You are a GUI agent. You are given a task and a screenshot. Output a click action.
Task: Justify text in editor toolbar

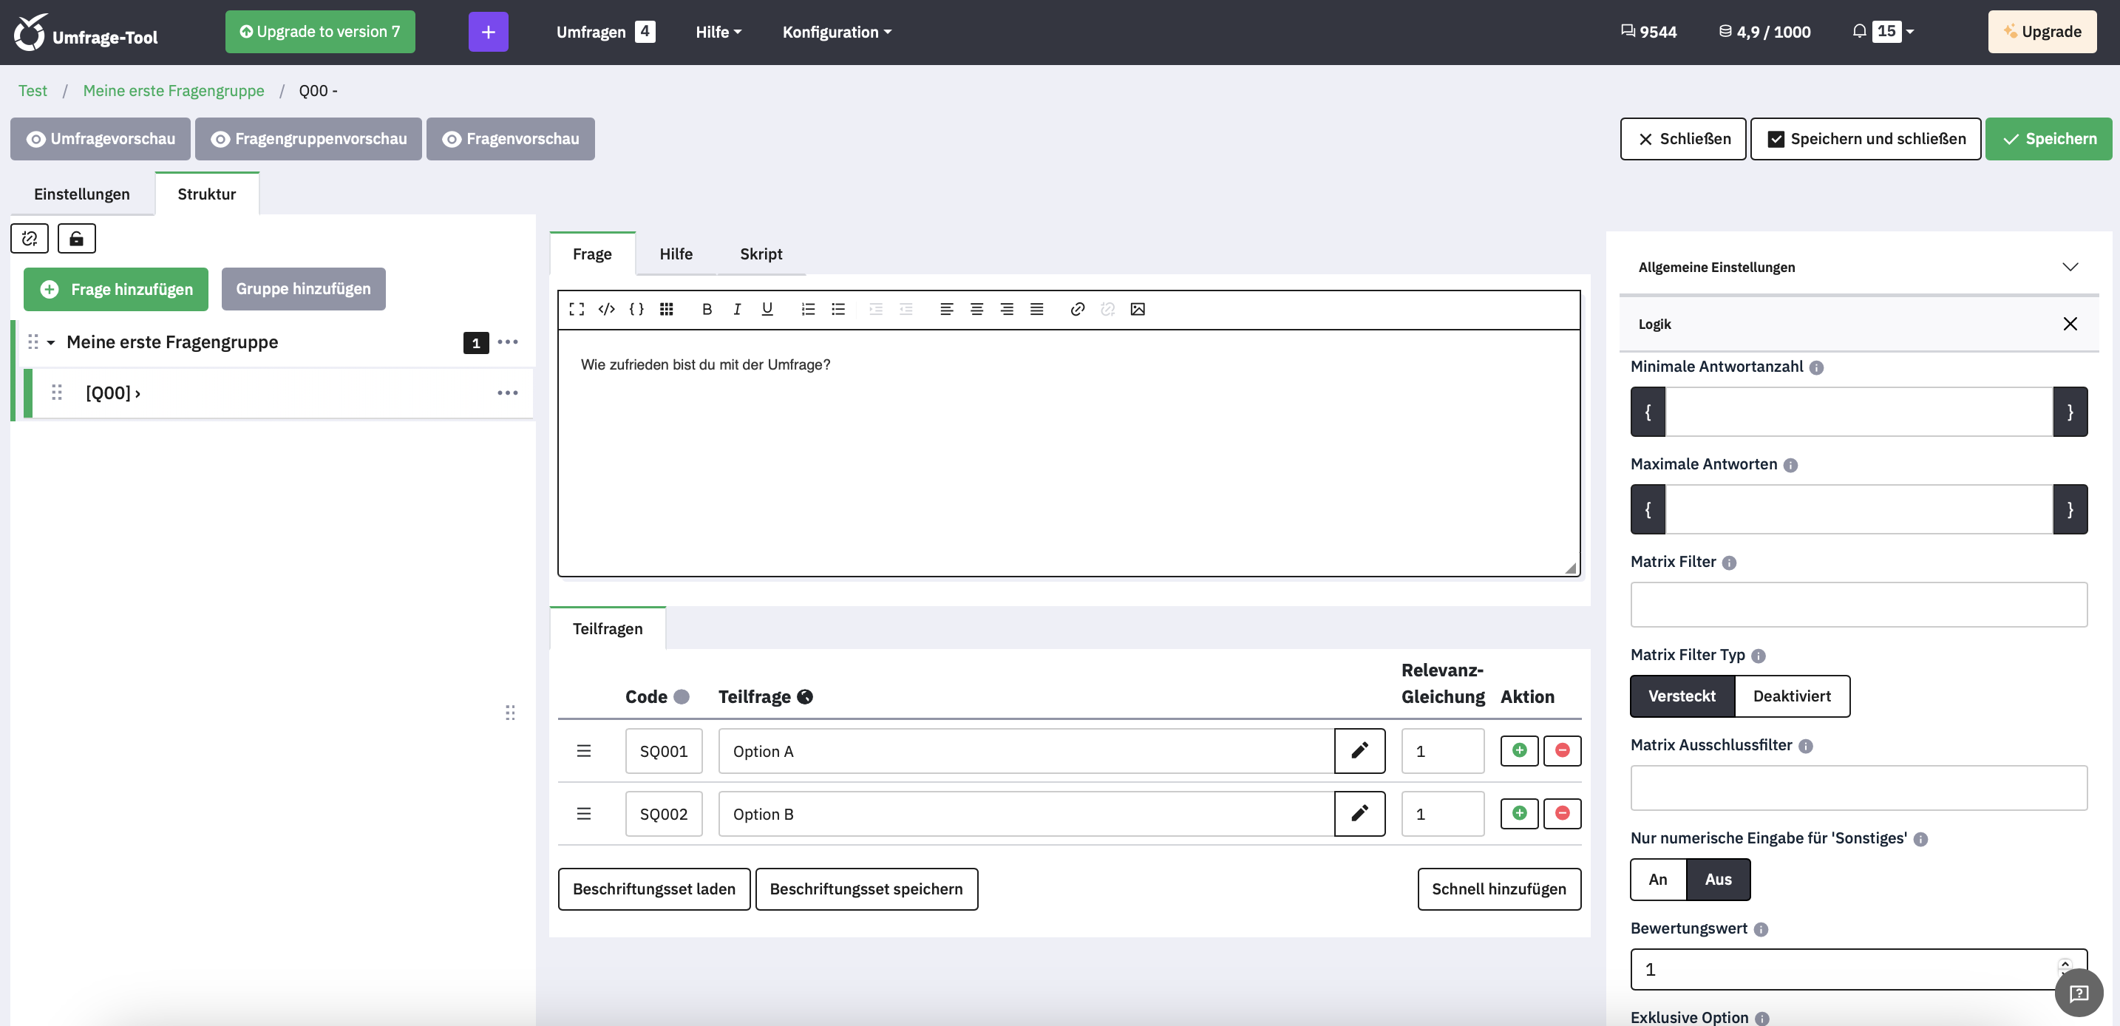1036,310
